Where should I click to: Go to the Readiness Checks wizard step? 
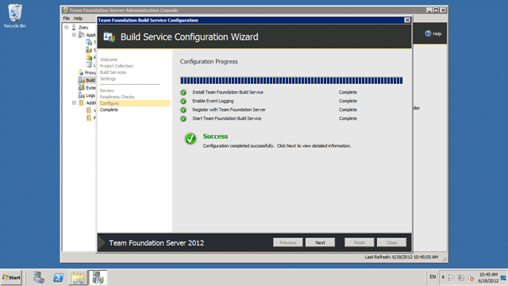tap(117, 97)
